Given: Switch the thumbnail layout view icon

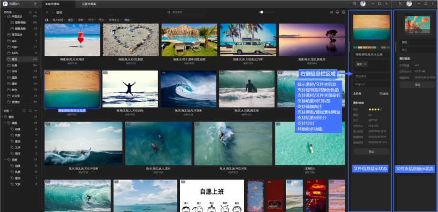Looking at the screenshot, I should point(337,12).
